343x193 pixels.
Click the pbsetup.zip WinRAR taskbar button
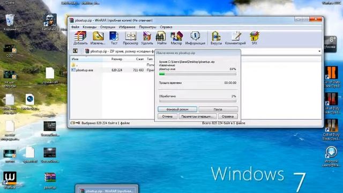pyautogui.click(x=107, y=189)
